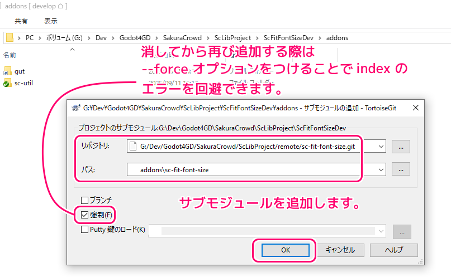Screen dimensions: 451x277
Task: Select the sc-util file name
Action: tap(23, 83)
